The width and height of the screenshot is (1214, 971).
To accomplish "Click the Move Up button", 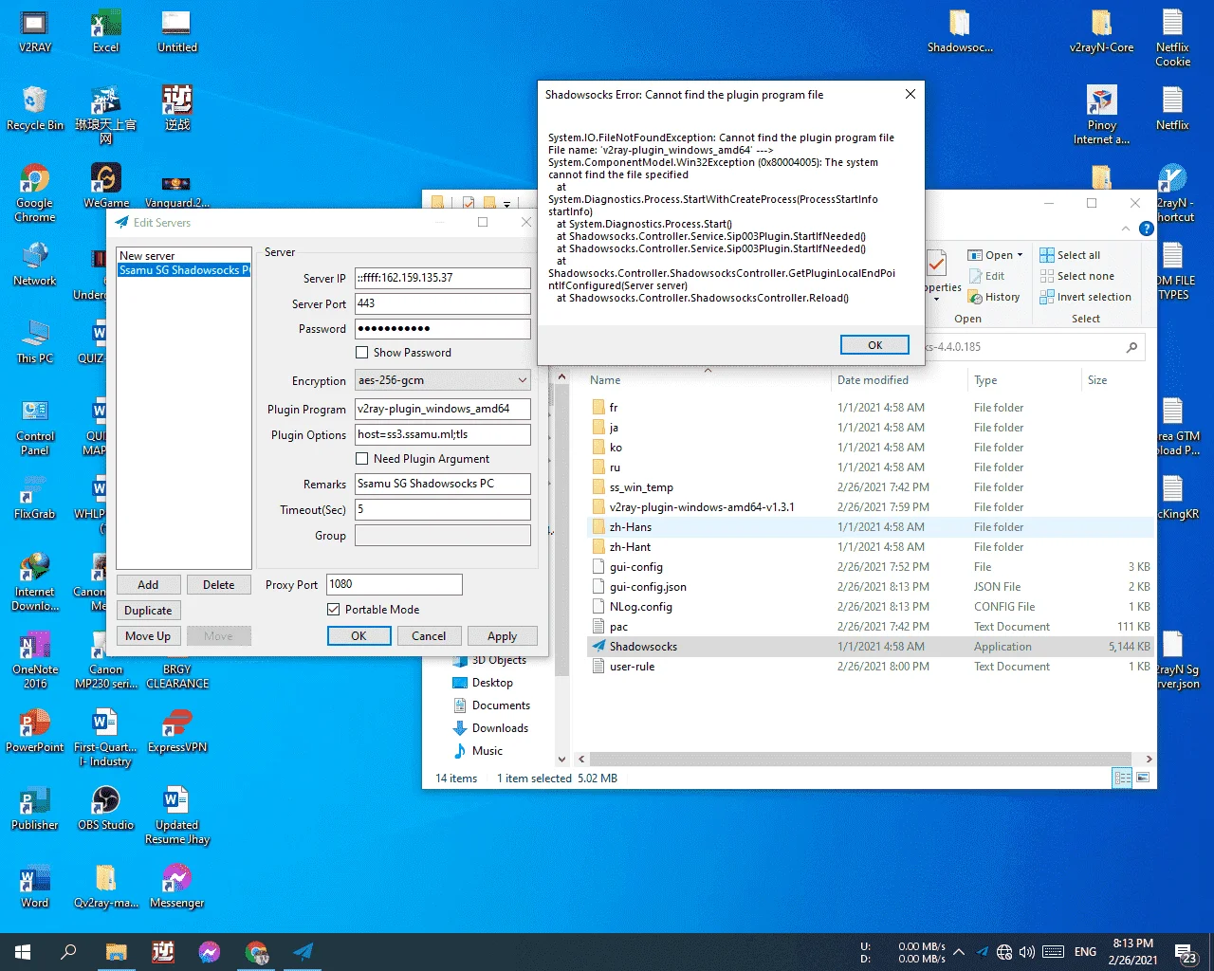I will pos(148,636).
